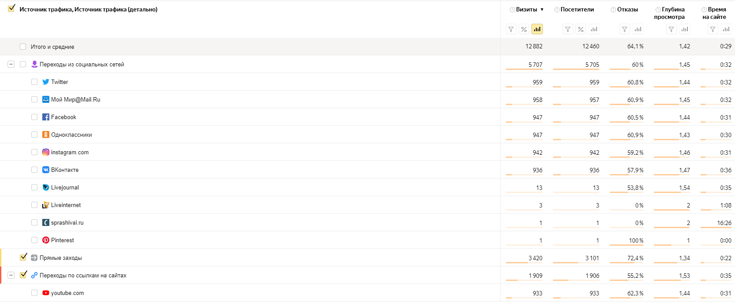The image size is (735, 302).
Task: Open the Визиты sort arrow
Action: [542, 10]
